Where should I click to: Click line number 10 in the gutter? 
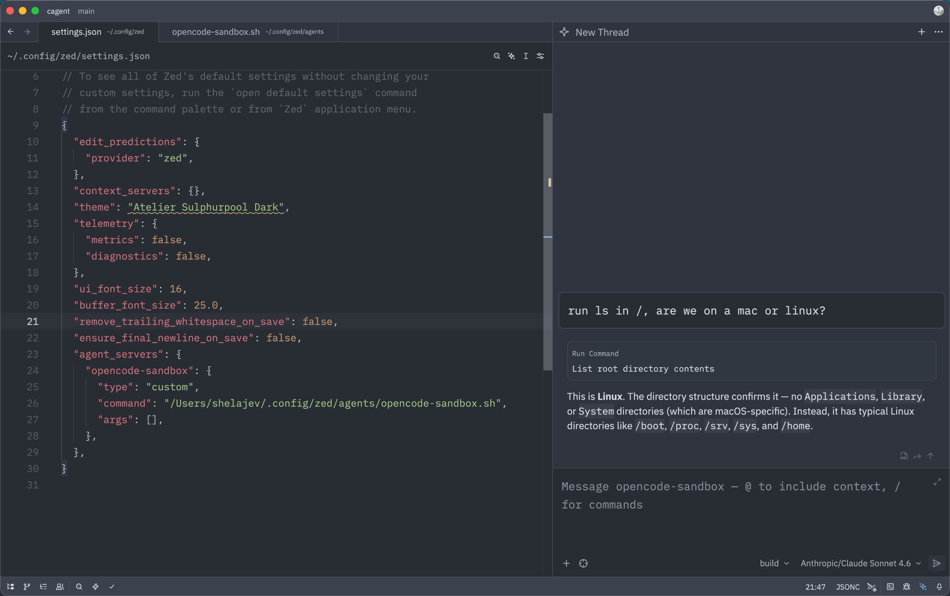pos(32,142)
